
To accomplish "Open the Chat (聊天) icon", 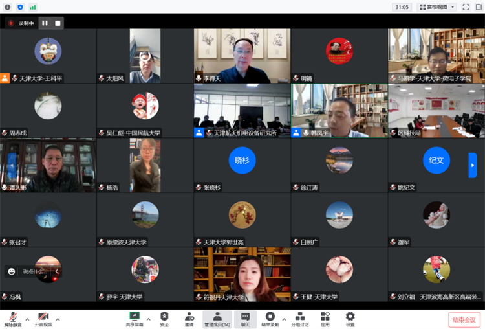I will pyautogui.click(x=244, y=317).
